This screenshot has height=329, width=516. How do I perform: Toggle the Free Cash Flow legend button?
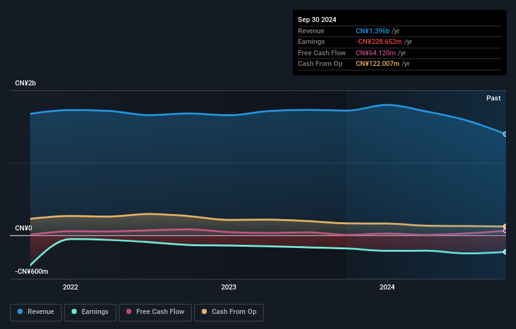coord(155,312)
